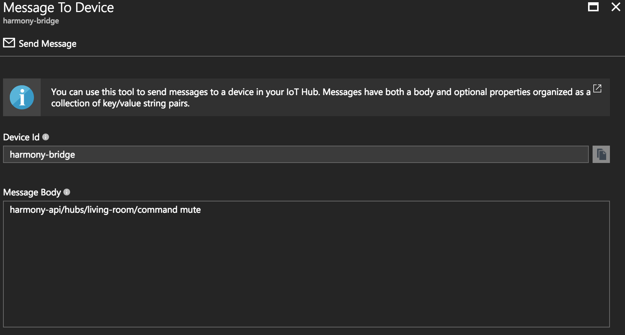Click the harmony-bridge value in Device Id
Viewport: 625px width, 335px height.
pos(42,155)
